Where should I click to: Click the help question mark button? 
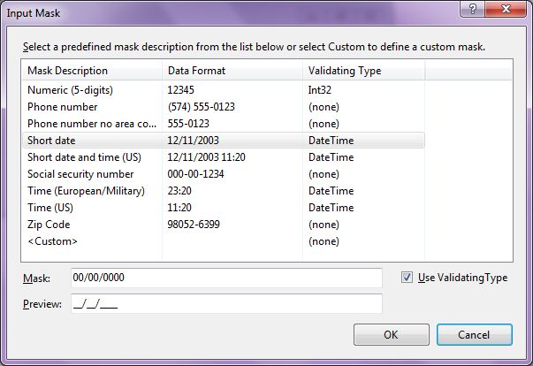473,8
